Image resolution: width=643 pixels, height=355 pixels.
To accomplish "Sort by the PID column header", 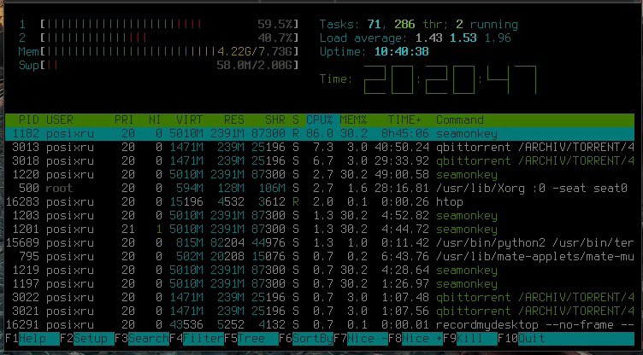I will tap(29, 120).
